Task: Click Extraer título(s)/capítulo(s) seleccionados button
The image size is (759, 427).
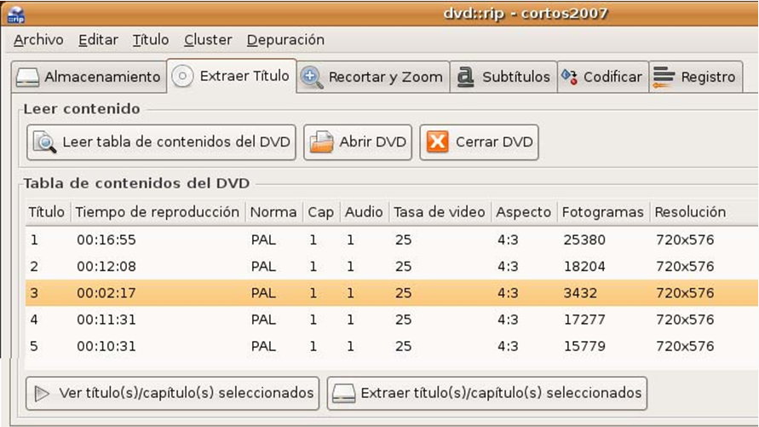Action: pos(487,394)
